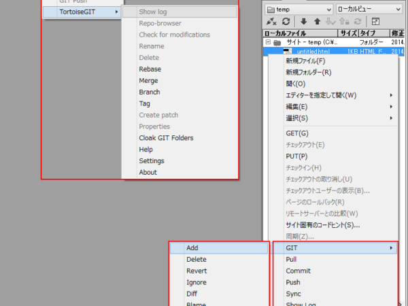408x306 pixels.
Task: Click the リモートサーバーとの比較(W) menu item
Action: (x=322, y=214)
